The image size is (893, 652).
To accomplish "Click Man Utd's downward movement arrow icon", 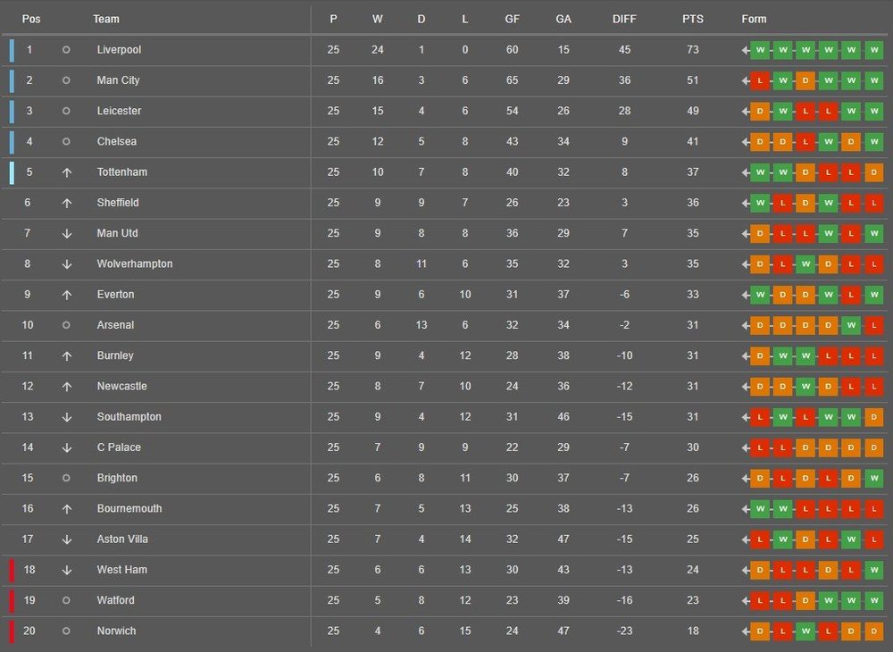I will coord(66,233).
